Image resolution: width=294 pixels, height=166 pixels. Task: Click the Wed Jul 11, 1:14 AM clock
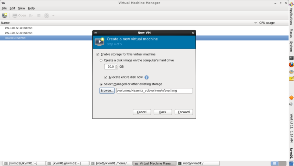pos(291,128)
